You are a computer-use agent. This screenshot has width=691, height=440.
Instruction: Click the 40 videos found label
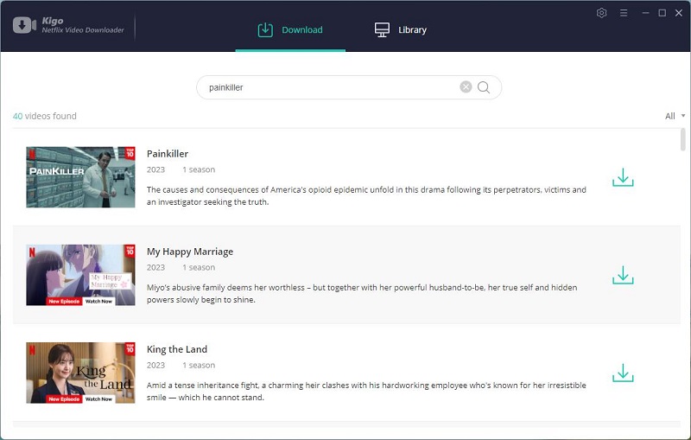click(45, 116)
